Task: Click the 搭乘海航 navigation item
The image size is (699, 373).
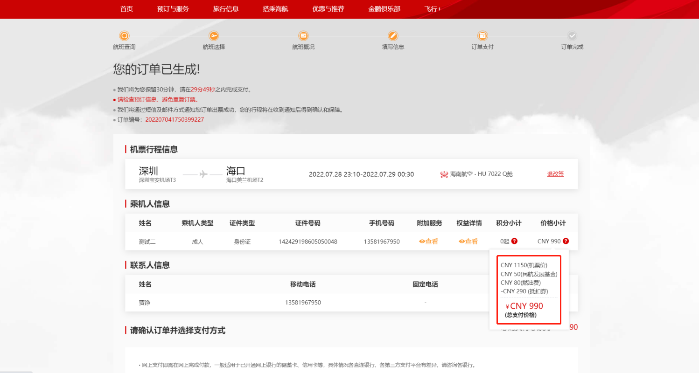Action: point(276,9)
